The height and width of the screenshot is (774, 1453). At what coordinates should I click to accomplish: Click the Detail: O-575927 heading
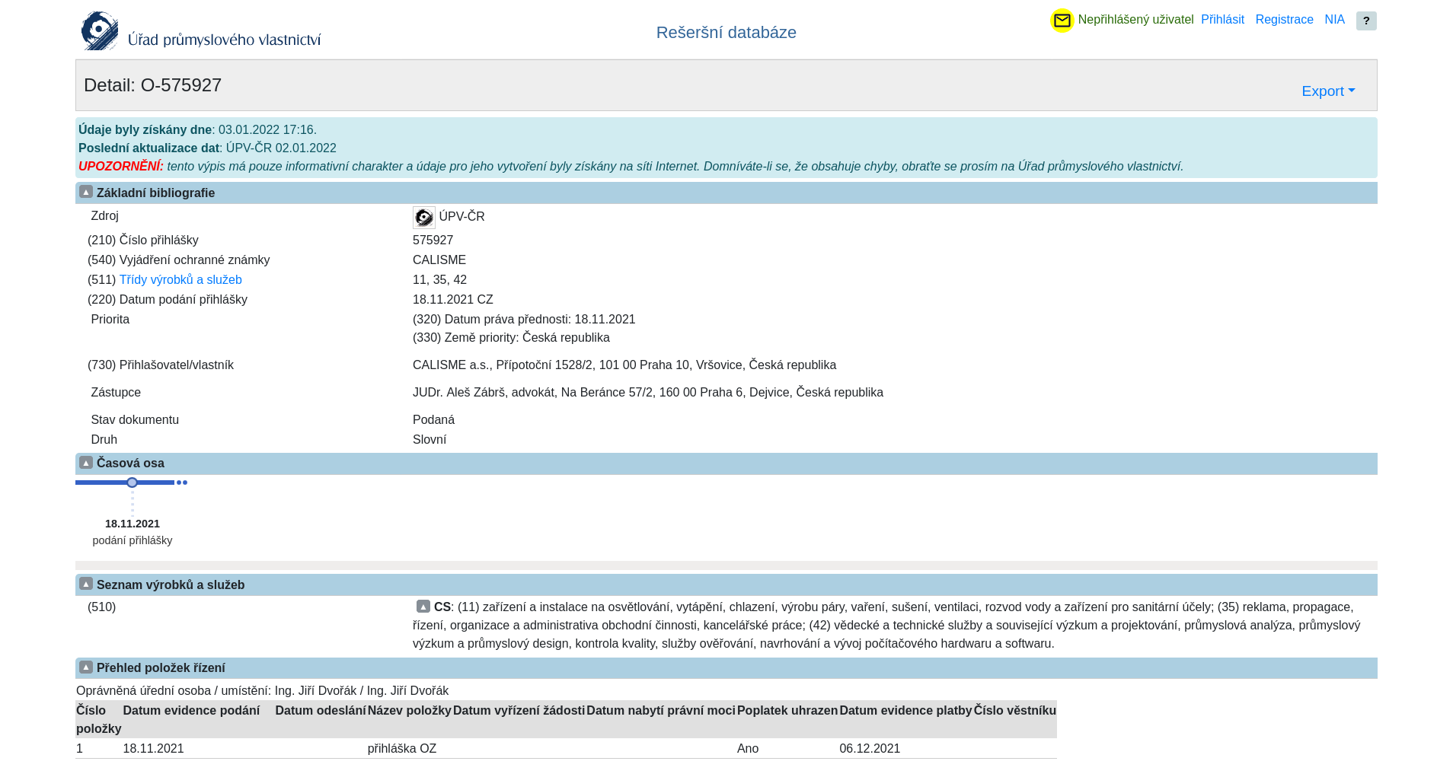click(x=153, y=85)
